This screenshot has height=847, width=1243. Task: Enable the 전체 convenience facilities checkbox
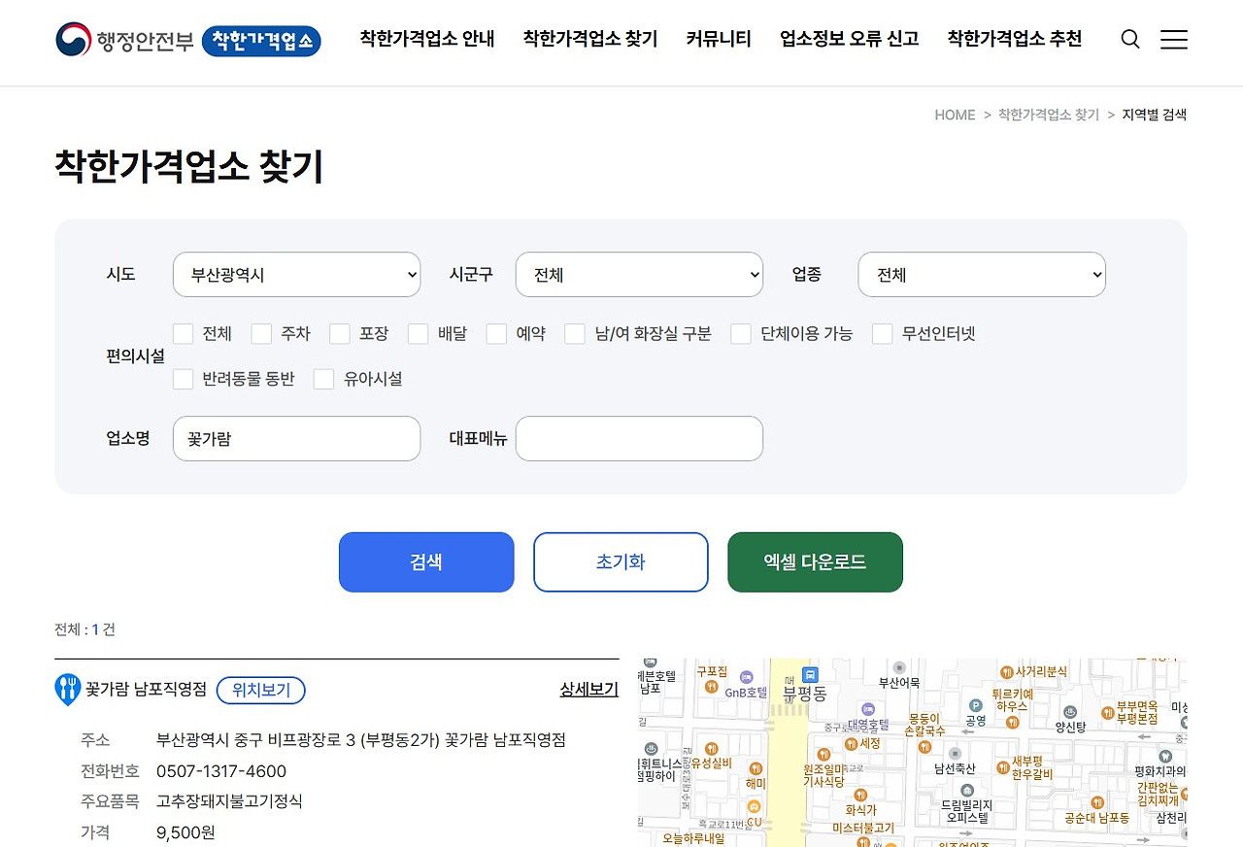[x=183, y=333]
